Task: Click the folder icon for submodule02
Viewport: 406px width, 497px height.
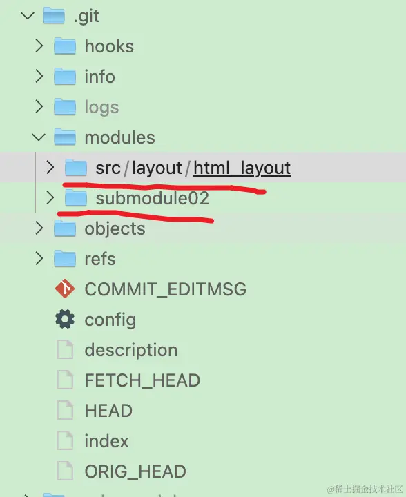Action: click(x=76, y=198)
